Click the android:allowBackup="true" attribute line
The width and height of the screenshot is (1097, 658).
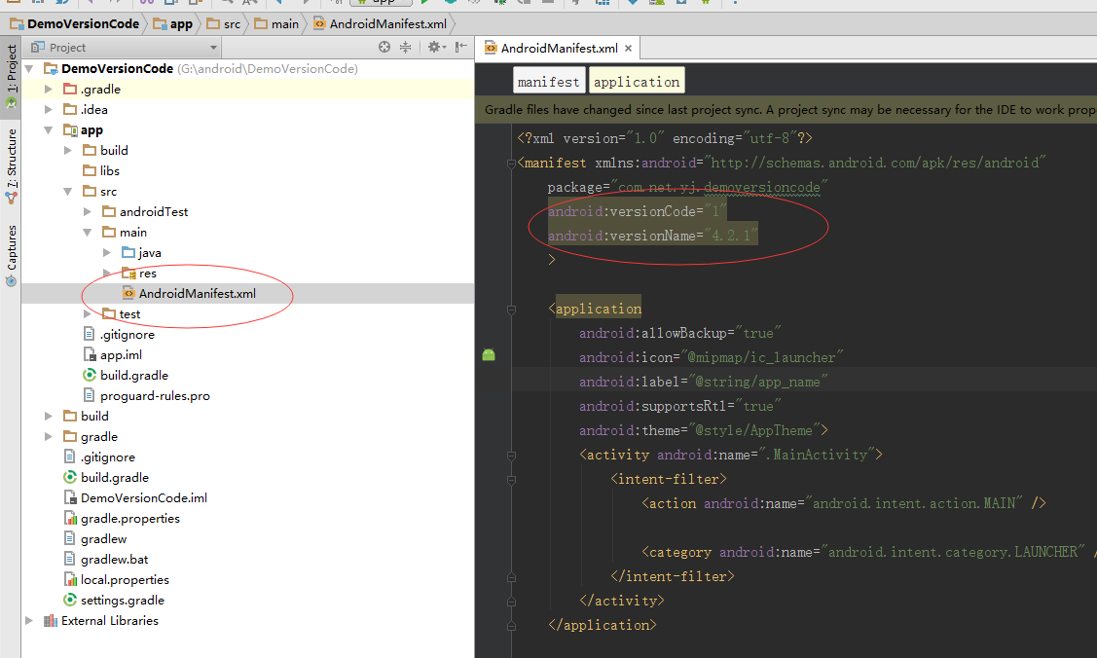pyautogui.click(x=680, y=334)
